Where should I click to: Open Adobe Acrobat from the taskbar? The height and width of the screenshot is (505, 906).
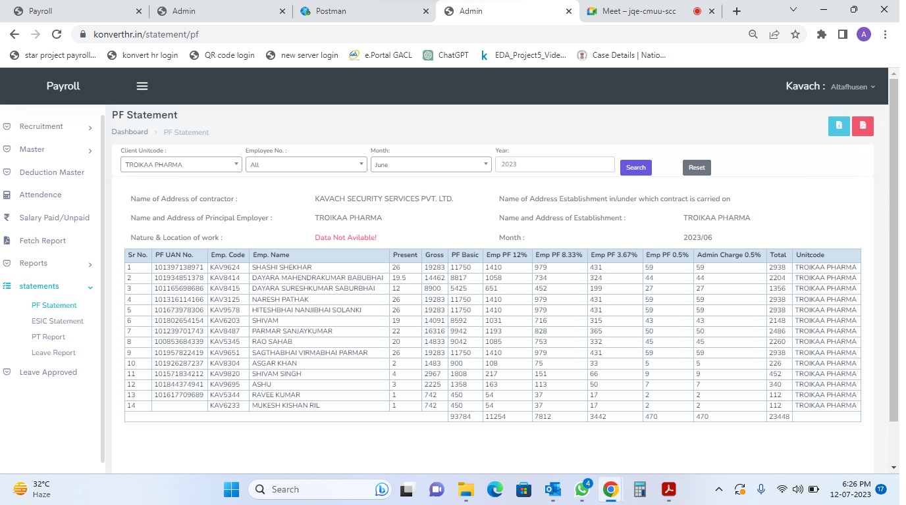pos(669,489)
